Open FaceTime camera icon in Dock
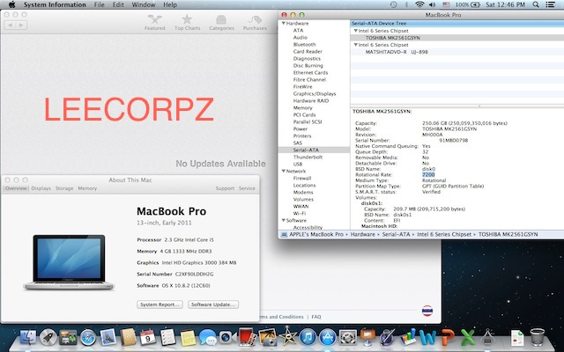The height and width of the screenshot is (352, 564). point(227,338)
